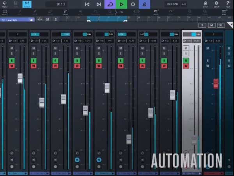Click the fader on the red channel
Viewport: 234px width, 176px height.
[x=216, y=83]
